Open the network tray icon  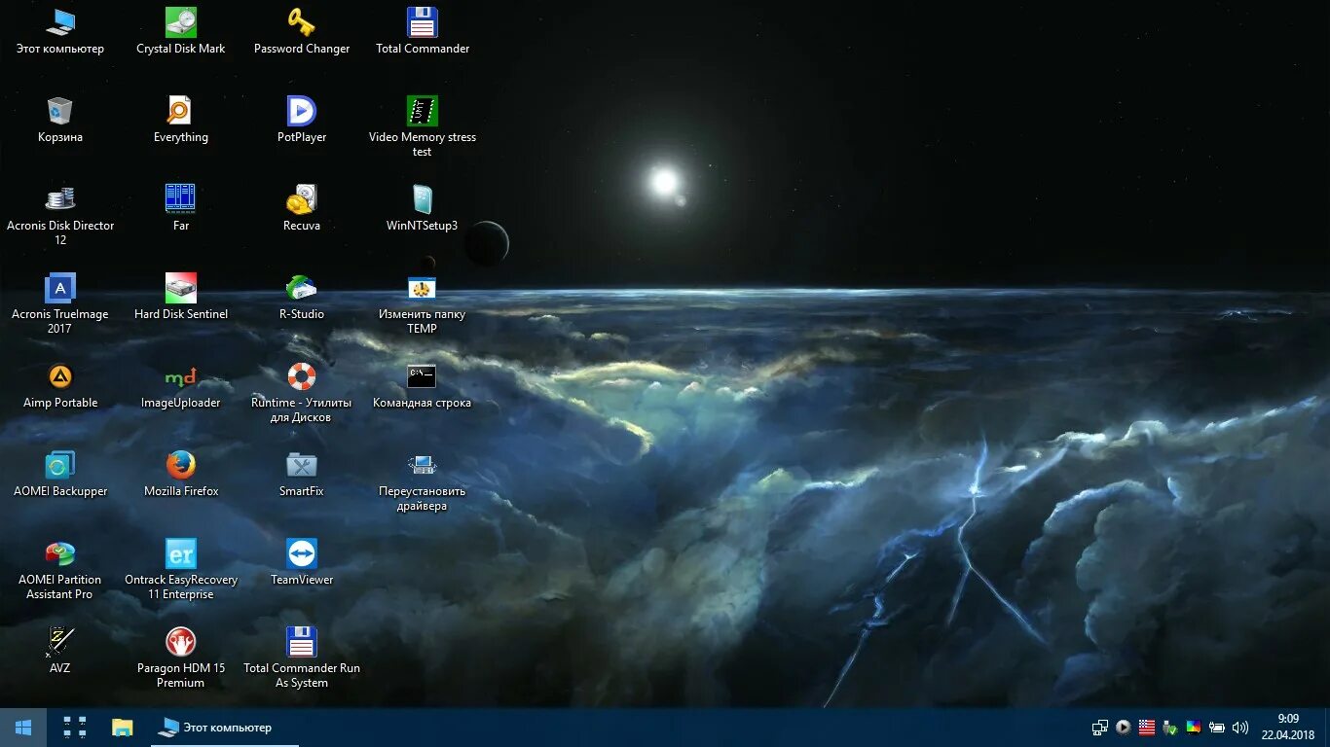click(x=1100, y=728)
